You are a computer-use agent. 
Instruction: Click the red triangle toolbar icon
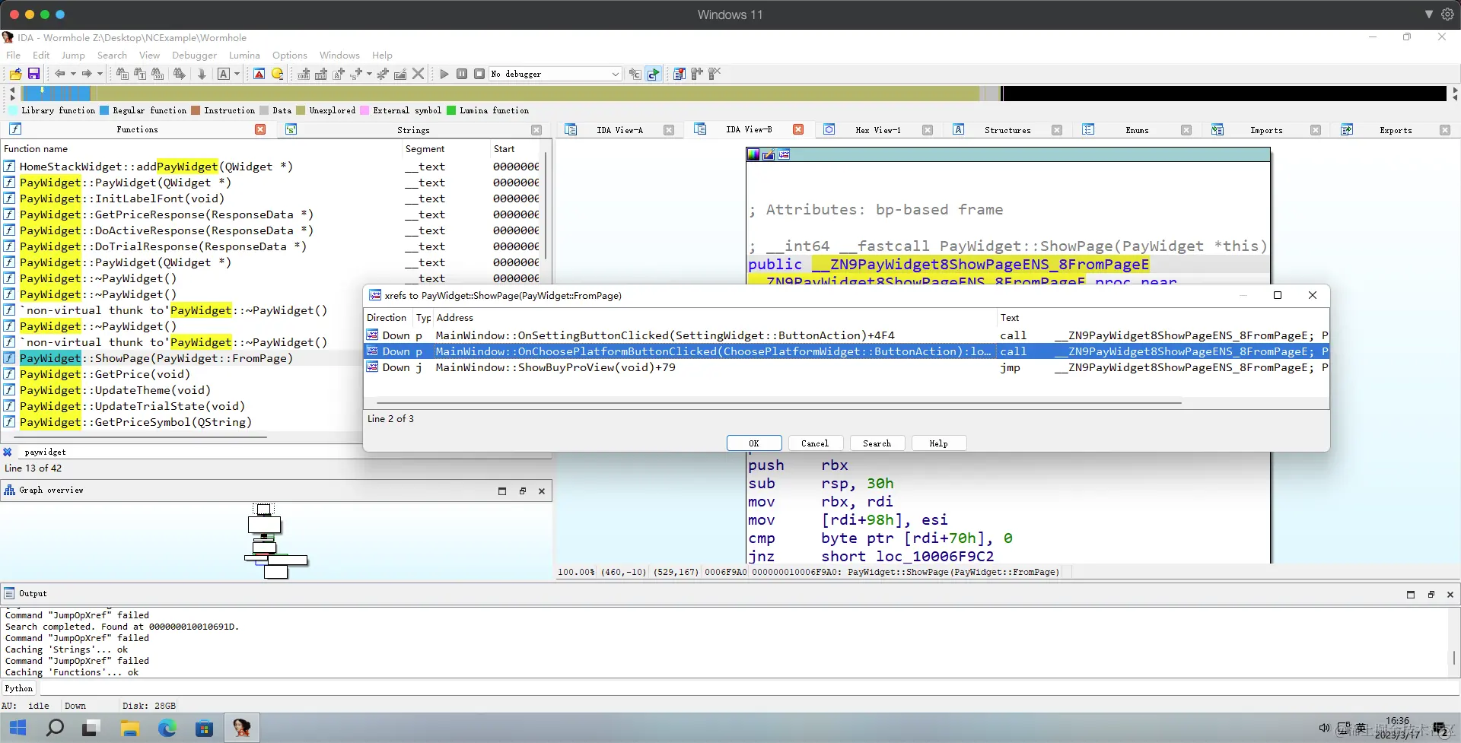point(259,74)
